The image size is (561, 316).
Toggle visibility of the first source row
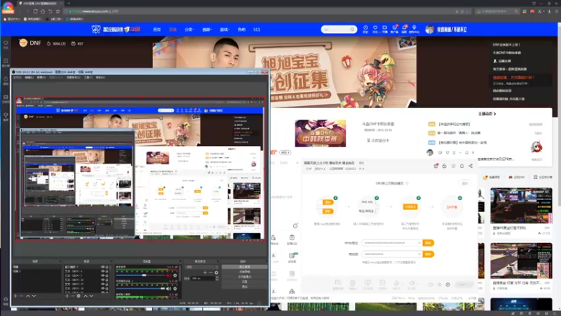[102, 267]
